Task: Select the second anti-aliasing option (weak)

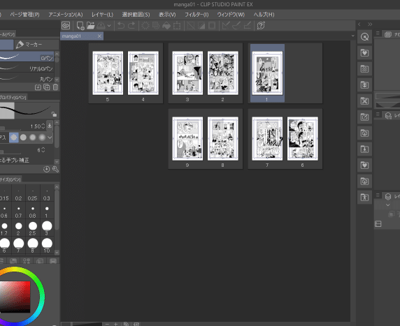Action: [23, 138]
